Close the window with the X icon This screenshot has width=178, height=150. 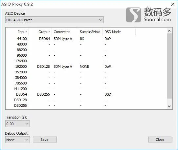point(173,4)
